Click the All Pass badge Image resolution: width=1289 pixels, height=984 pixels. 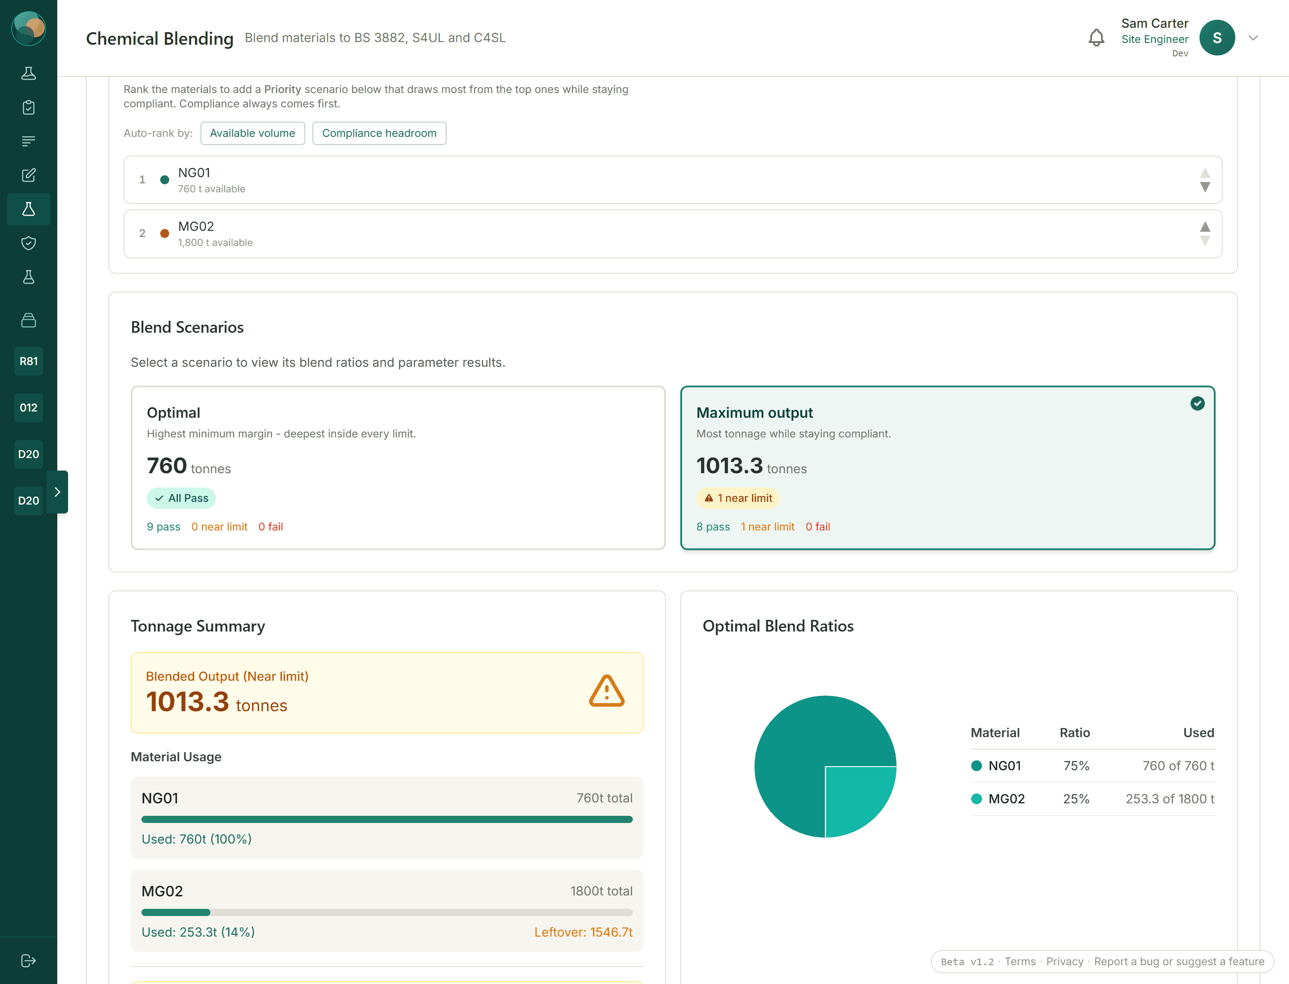[x=181, y=498]
